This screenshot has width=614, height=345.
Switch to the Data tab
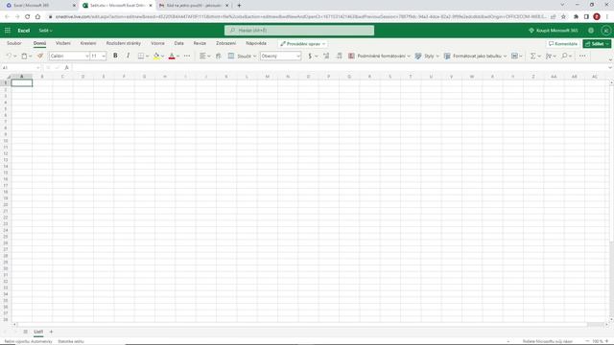click(179, 43)
